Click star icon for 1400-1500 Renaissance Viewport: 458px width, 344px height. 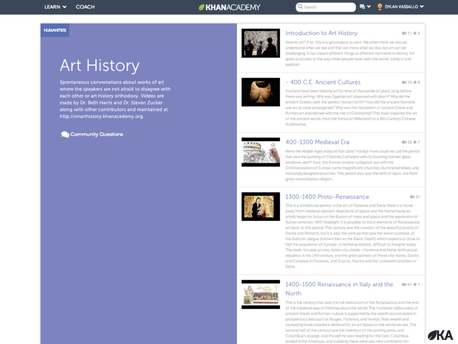point(415,284)
